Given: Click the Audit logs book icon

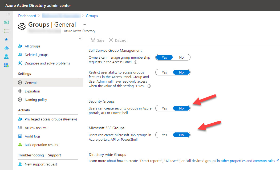Looking at the screenshot, I should click(x=20, y=136).
